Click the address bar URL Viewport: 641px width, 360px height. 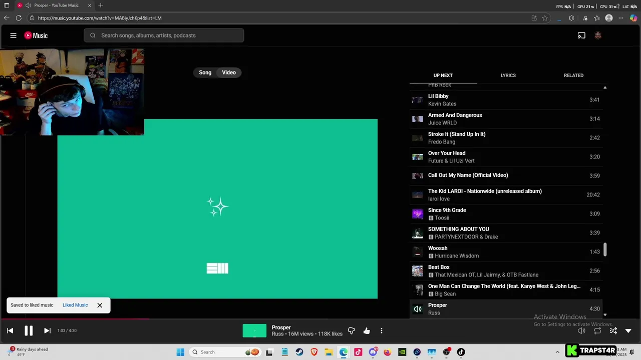100,18
